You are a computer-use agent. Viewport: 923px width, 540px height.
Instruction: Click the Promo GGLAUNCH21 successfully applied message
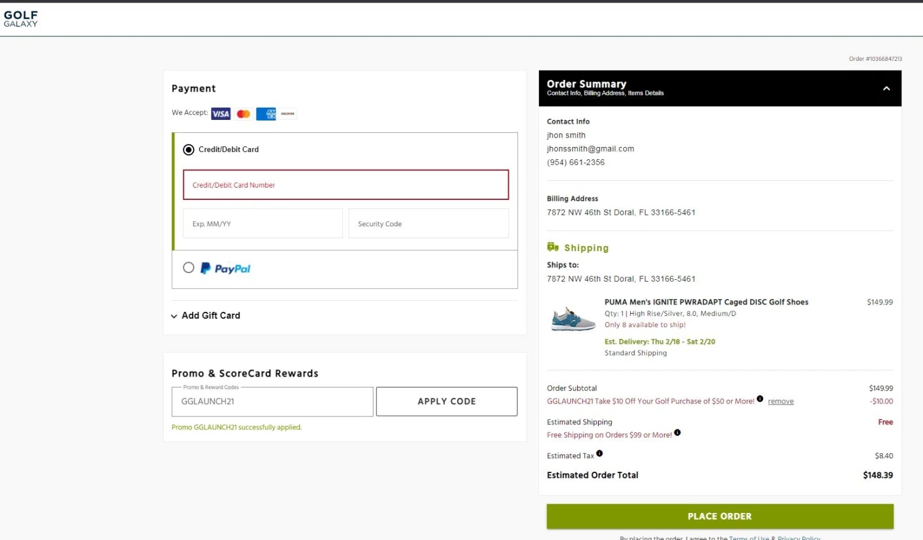[237, 427]
